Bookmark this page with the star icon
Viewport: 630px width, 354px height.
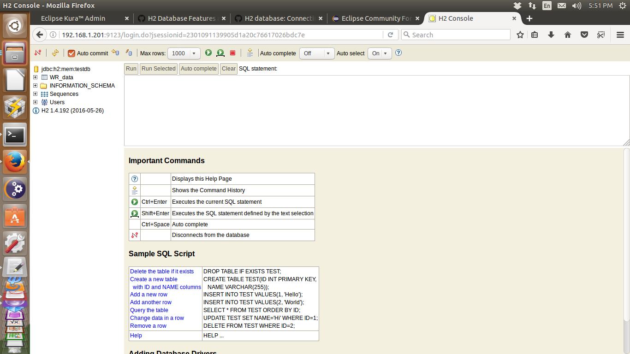coord(520,35)
